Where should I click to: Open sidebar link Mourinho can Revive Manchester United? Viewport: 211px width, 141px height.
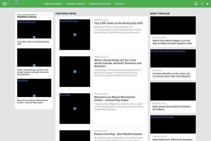(32, 102)
